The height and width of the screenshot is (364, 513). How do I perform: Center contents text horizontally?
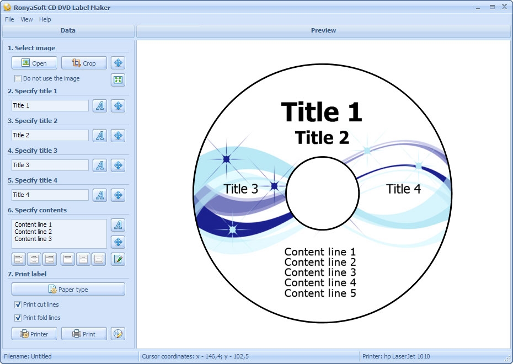click(x=34, y=259)
